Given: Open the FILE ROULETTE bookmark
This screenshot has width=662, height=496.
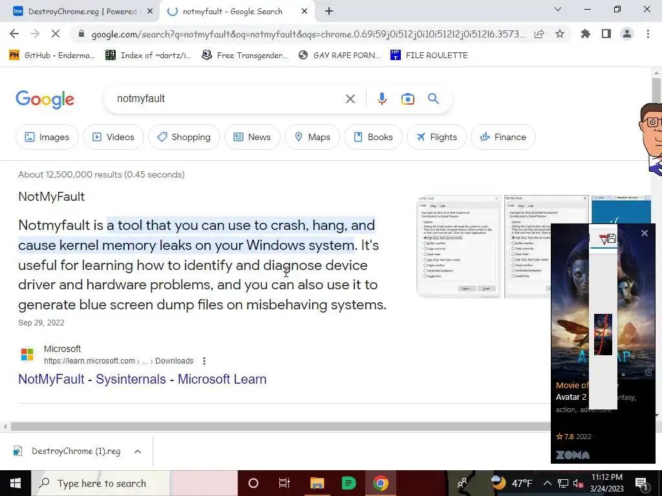Looking at the screenshot, I should 429,56.
